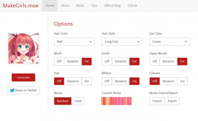Open the Hair Color dropdown

point(74,42)
